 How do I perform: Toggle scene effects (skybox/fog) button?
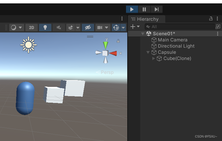pos(71,28)
